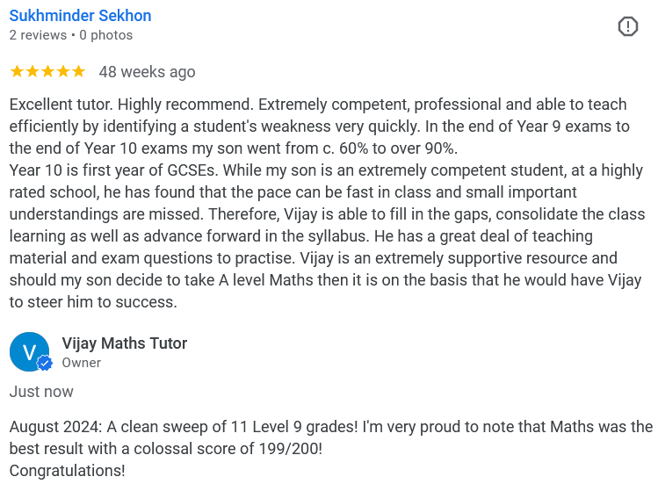Open the Vijay Maths Tutor owner name
The image size is (658, 484).
point(124,343)
